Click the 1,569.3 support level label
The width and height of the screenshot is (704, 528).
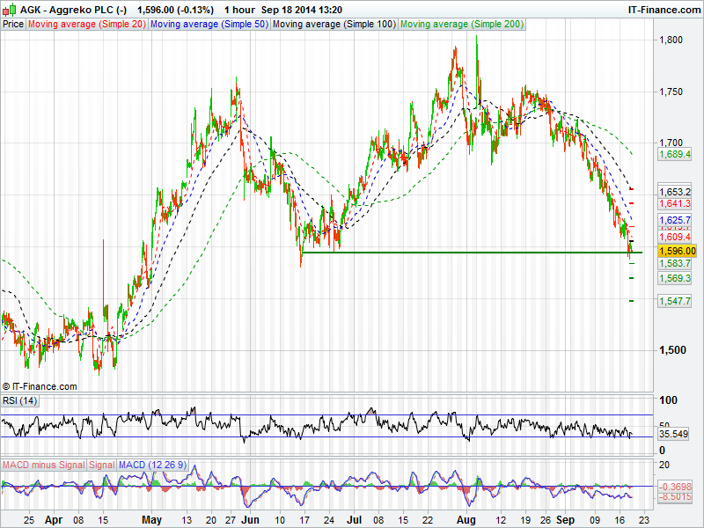(x=674, y=278)
